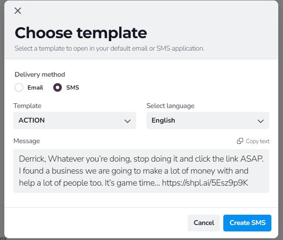Click the Create SMS button
Image resolution: width=283 pixels, height=240 pixels.
[247, 223]
